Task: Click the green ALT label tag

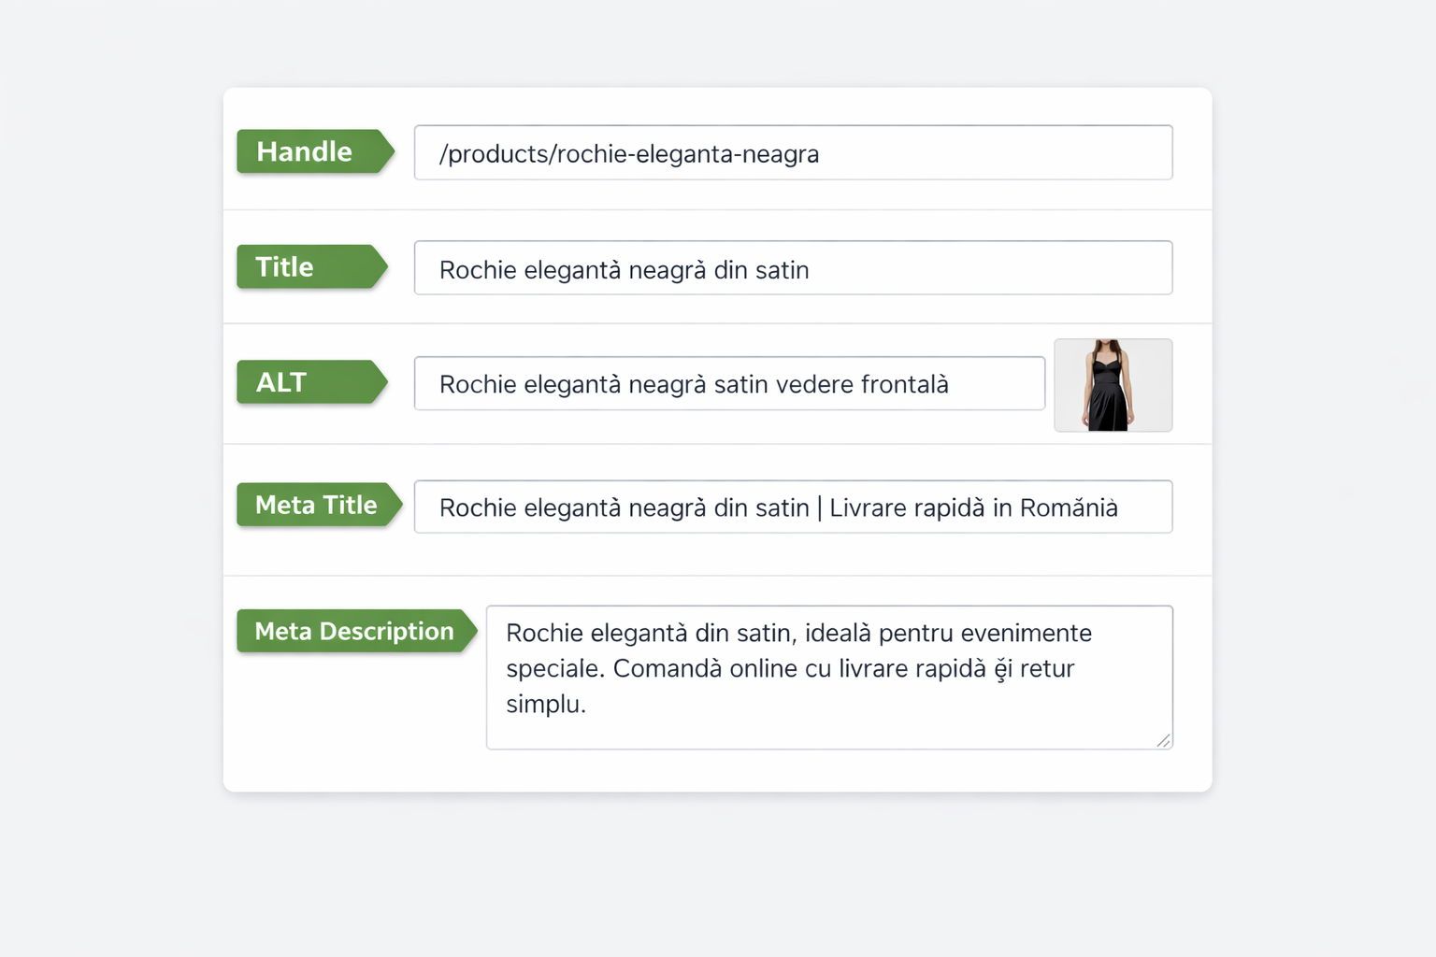Action: click(x=312, y=382)
